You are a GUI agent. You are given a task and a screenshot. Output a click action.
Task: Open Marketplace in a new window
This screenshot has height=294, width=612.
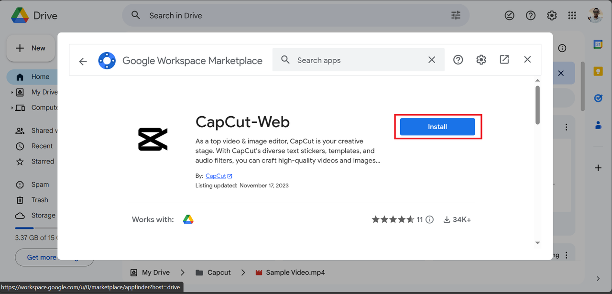pyautogui.click(x=504, y=59)
